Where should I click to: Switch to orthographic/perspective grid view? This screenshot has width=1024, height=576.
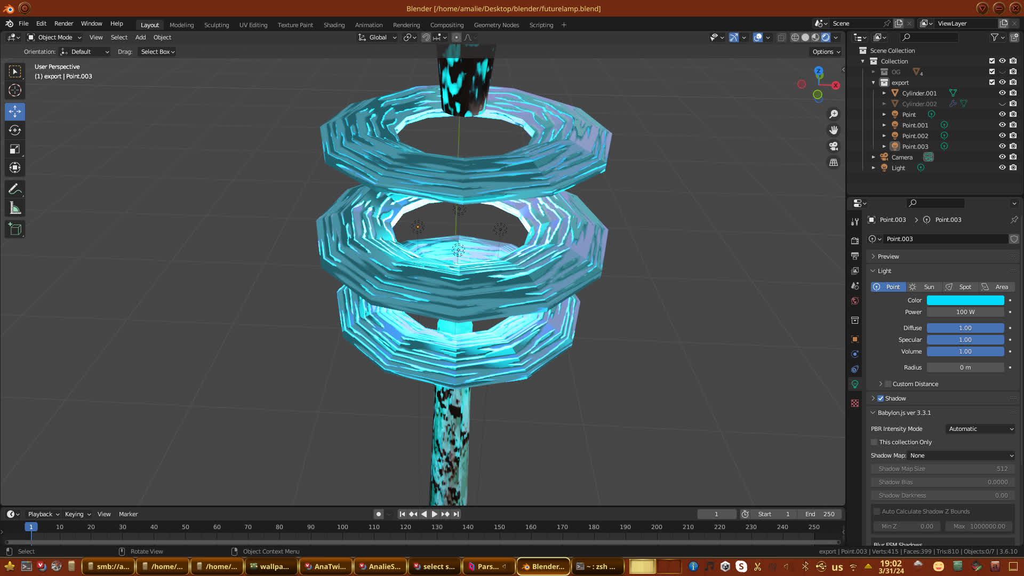(833, 163)
